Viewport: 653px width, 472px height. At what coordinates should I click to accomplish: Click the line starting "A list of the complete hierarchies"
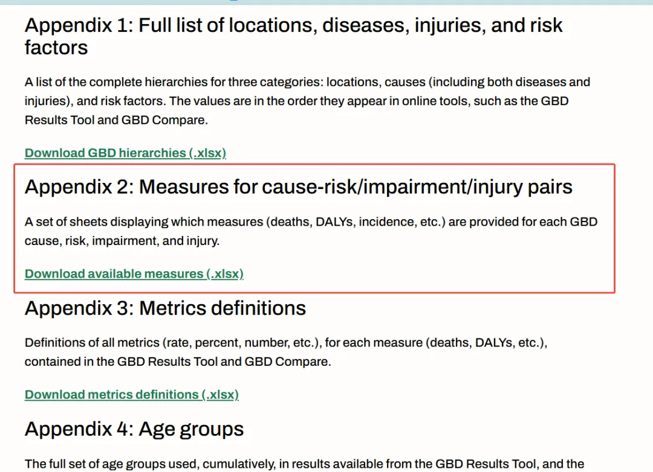pyautogui.click(x=307, y=82)
